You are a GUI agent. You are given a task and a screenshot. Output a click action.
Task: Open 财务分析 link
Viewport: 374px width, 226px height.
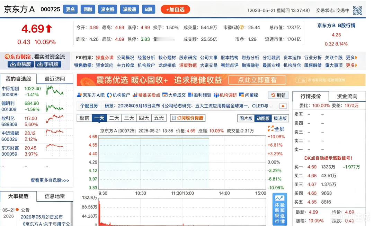tap(250, 58)
